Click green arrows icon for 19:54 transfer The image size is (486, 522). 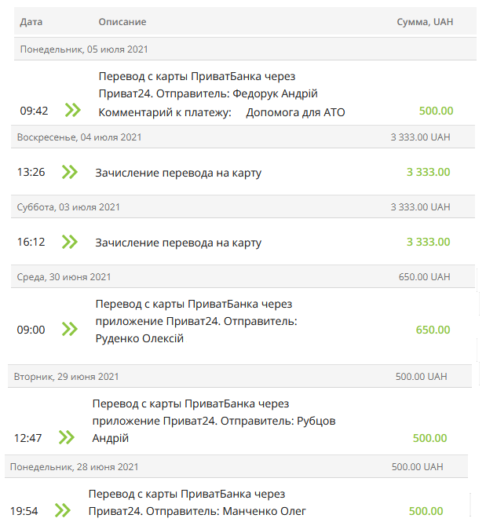click(x=62, y=510)
